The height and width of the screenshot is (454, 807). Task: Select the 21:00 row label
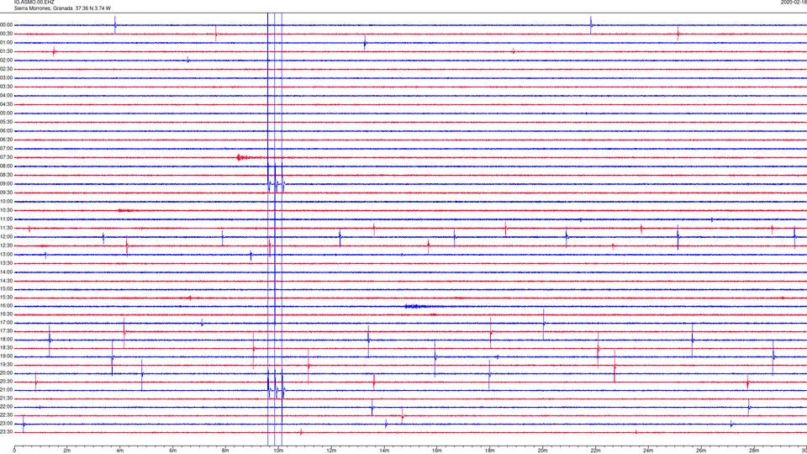7,390
